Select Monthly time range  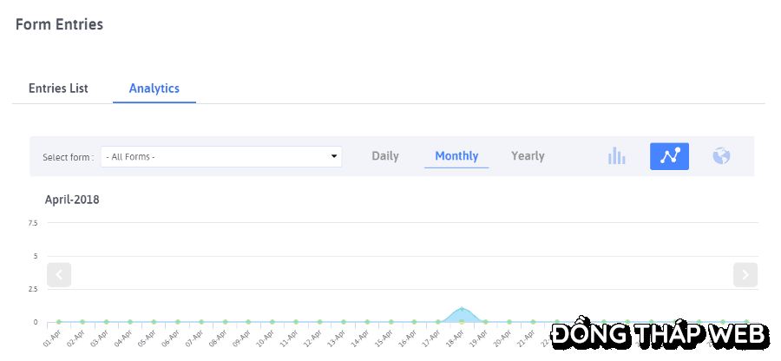pyautogui.click(x=456, y=156)
